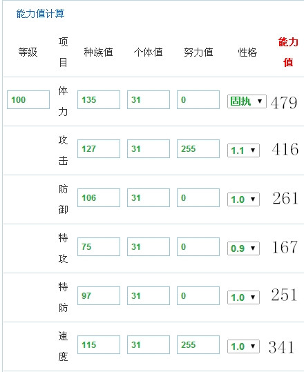
Task: Click the level field showing 100
Action: tap(28, 99)
